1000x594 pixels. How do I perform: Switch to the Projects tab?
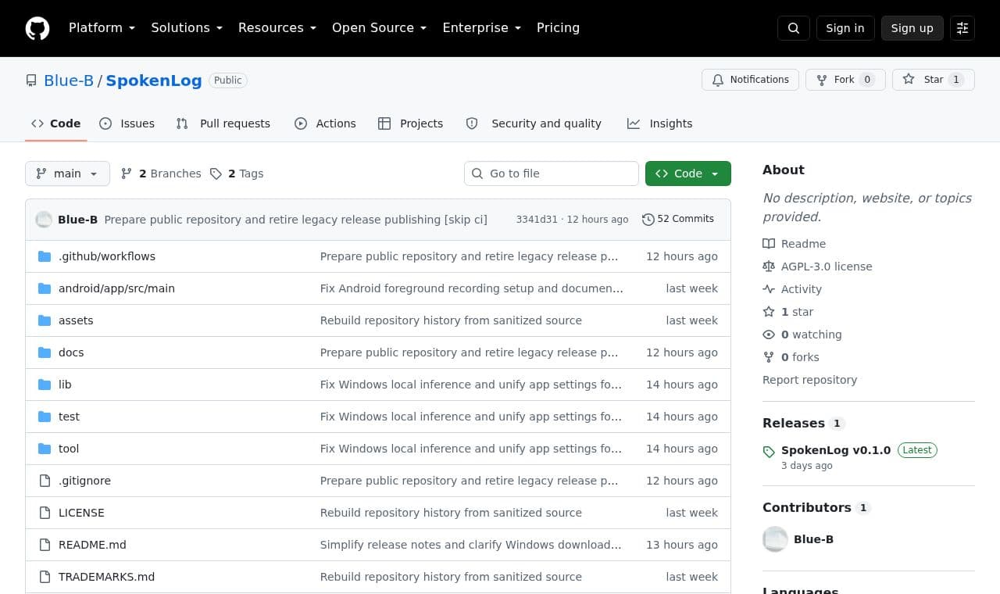click(410, 123)
